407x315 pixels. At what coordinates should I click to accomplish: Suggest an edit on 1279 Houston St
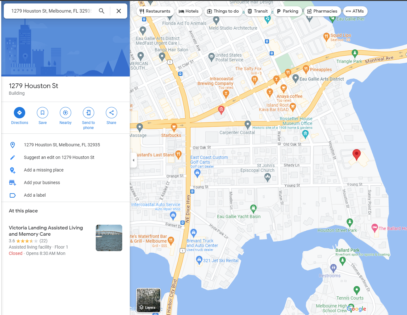click(x=66, y=157)
